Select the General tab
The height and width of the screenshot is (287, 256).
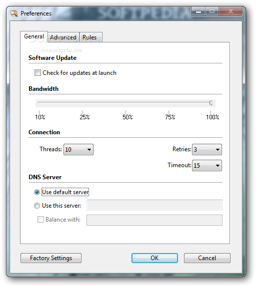click(34, 36)
